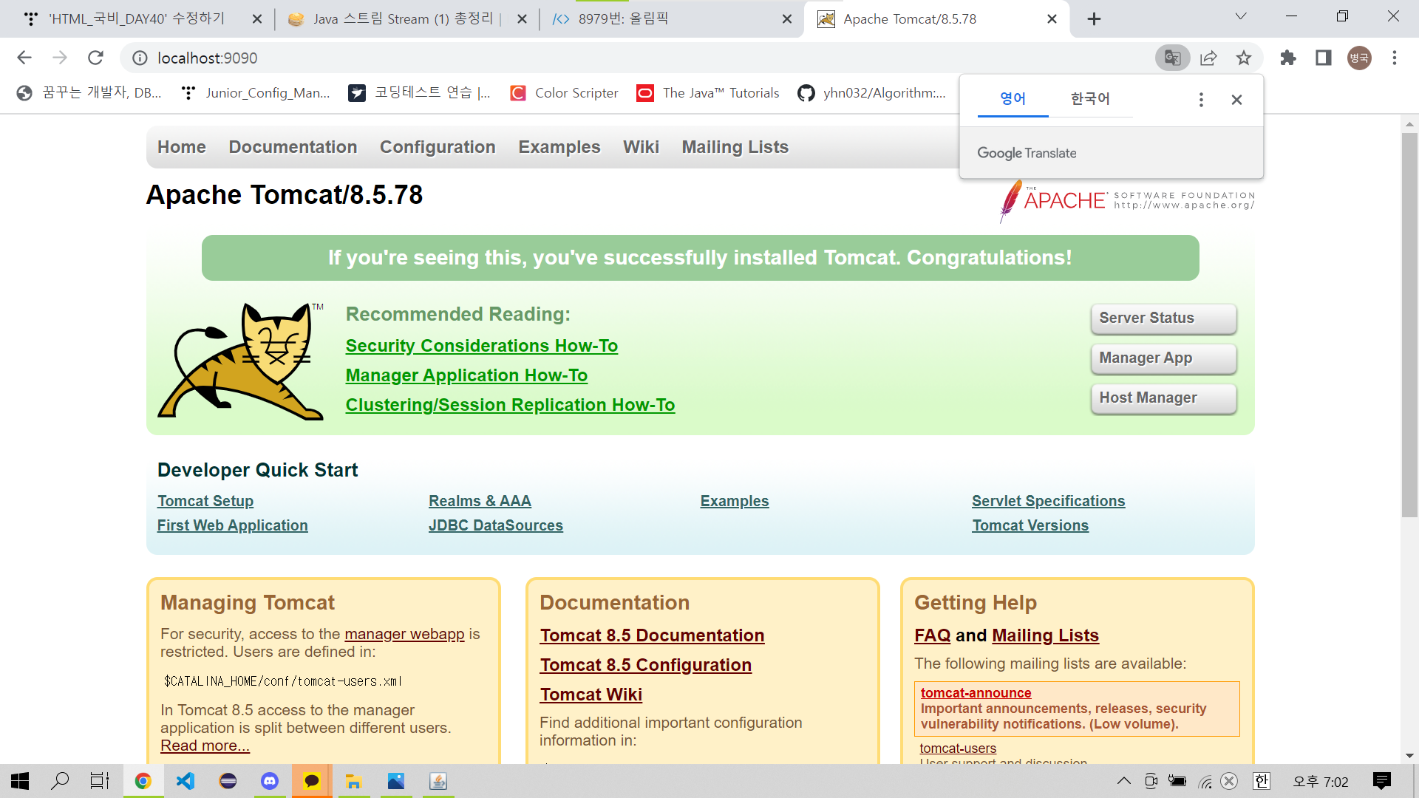The image size is (1419, 798).
Task: Open the Tomcat Setup link
Action: [x=205, y=501]
